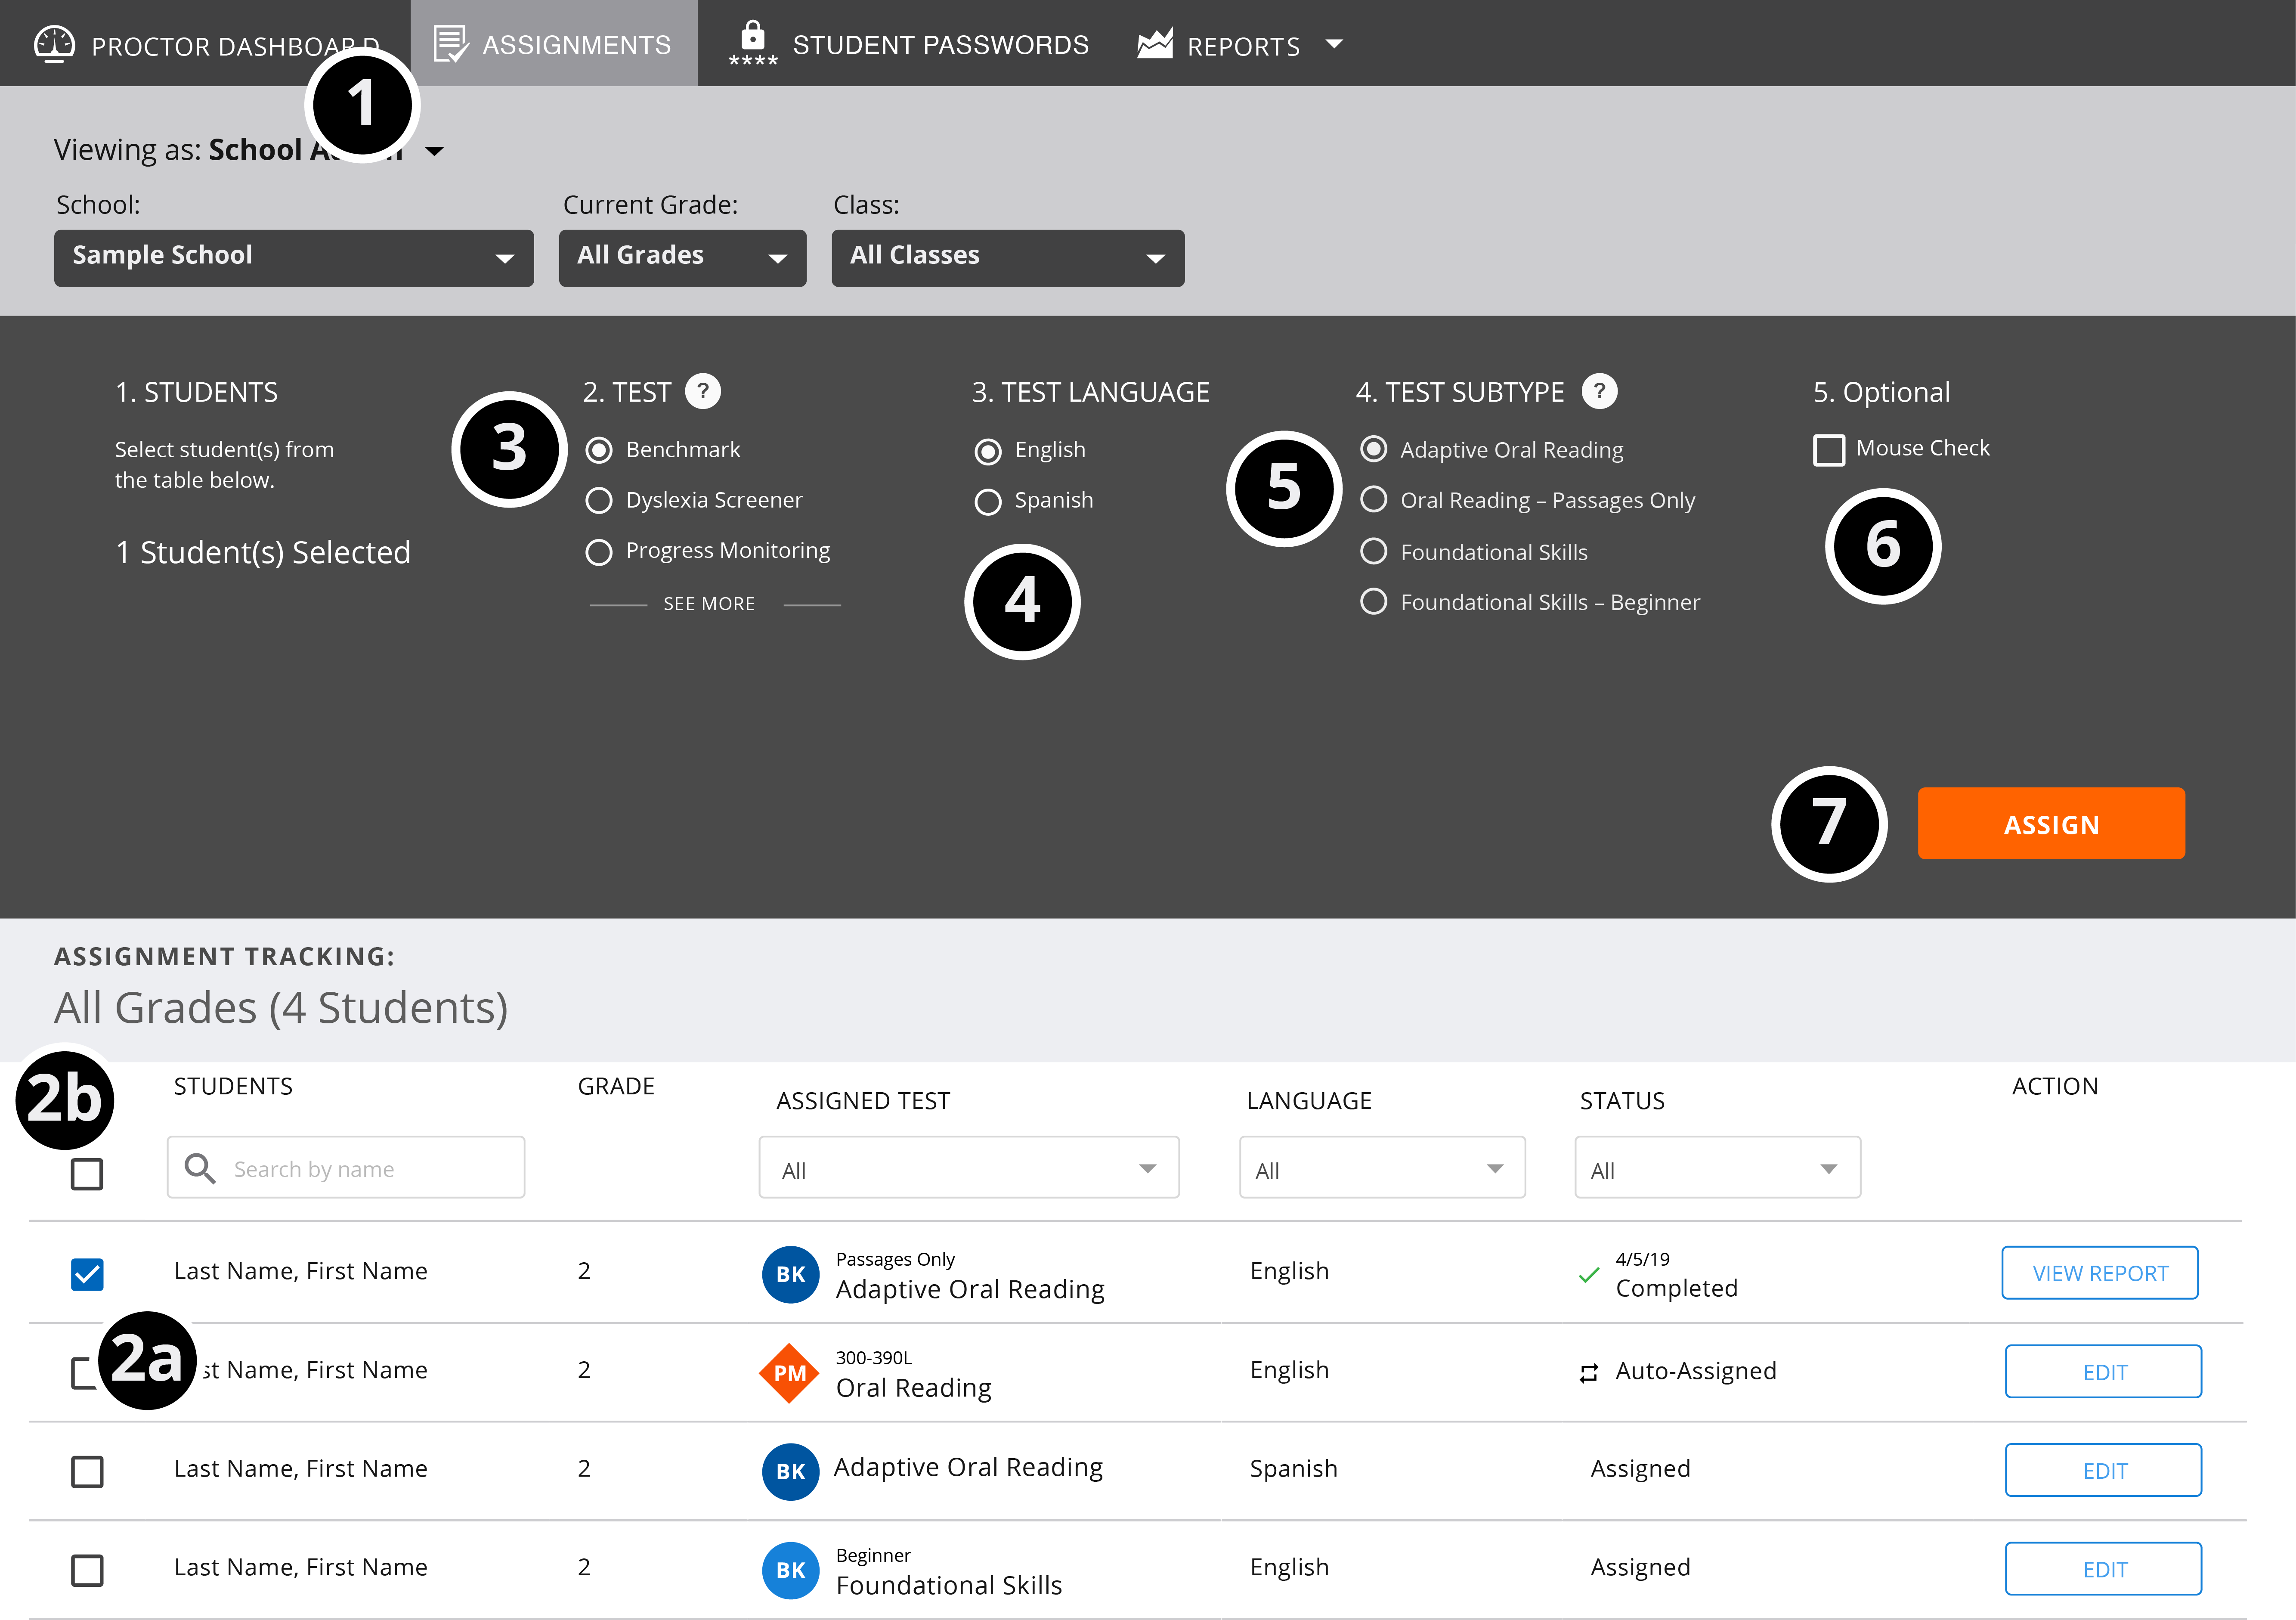
Task: Click the Reports chart icon
Action: [x=1155, y=44]
